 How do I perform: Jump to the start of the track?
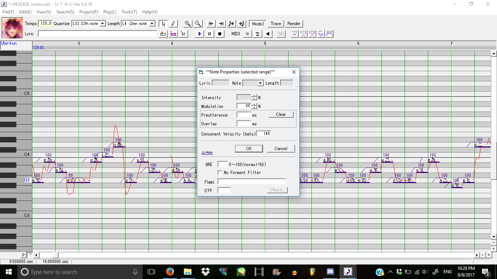click(x=211, y=24)
